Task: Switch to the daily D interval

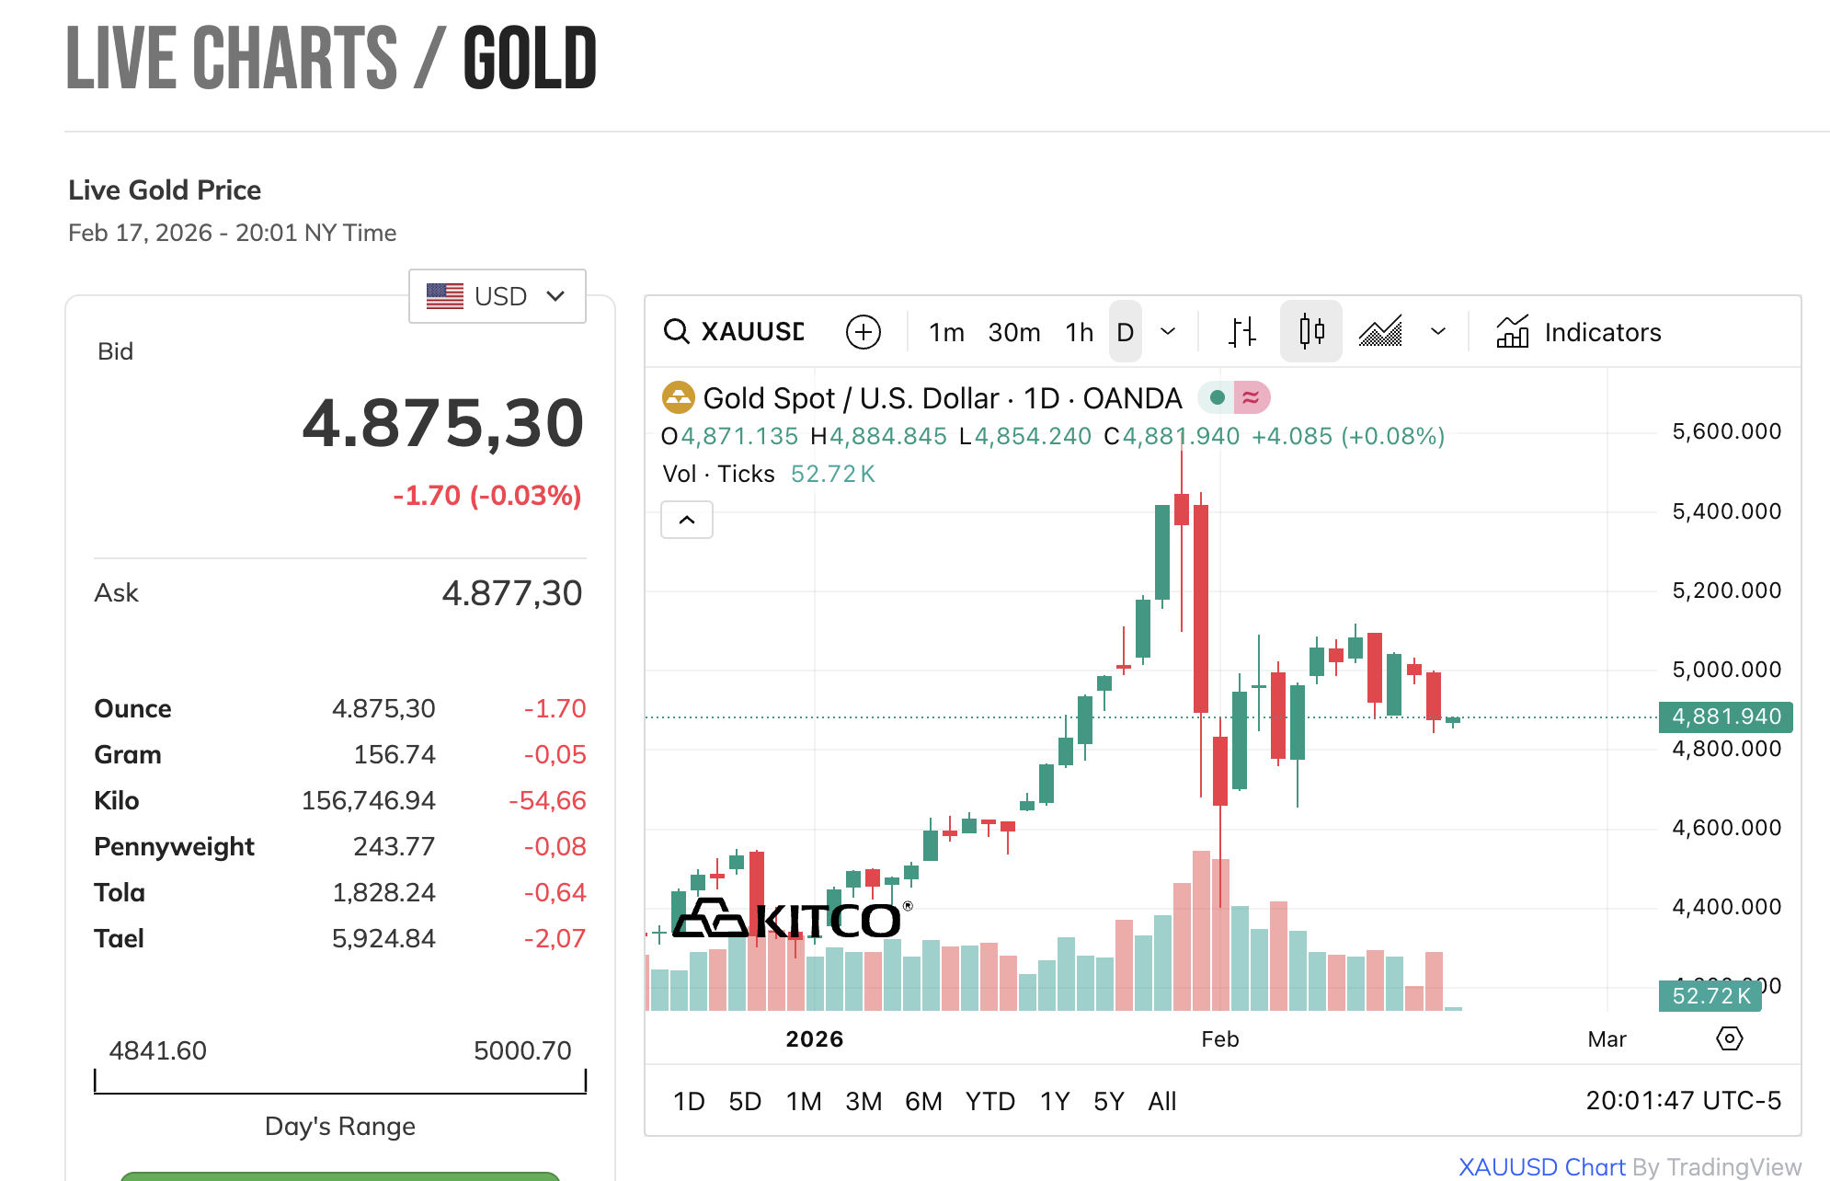Action: tap(1125, 332)
